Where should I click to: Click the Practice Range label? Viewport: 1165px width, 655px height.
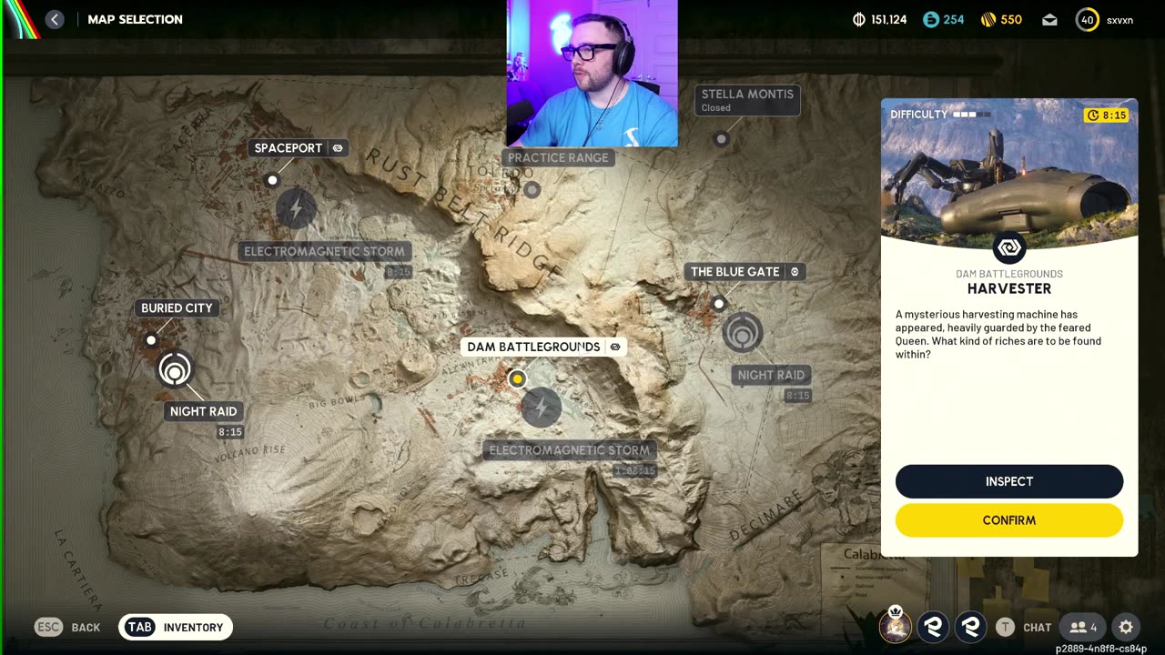tap(558, 157)
